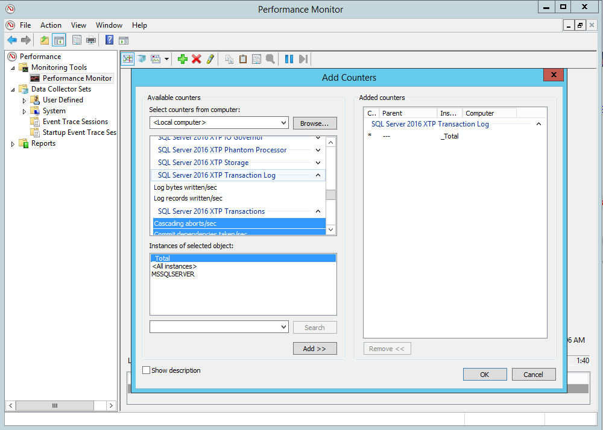The image size is (603, 430).
Task: Collapse SQL Server 2016 XTP Transaction Log group
Action: tap(318, 175)
